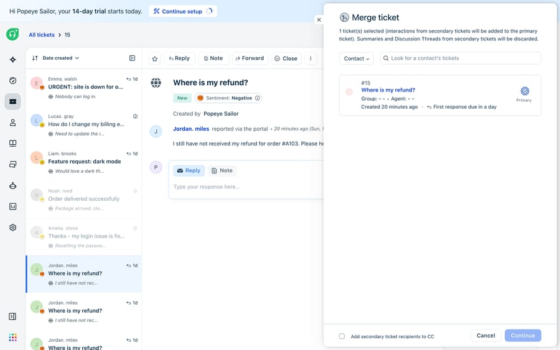
Task: Open the Solutions book icon in sidebar
Action: pyautogui.click(x=13, y=144)
